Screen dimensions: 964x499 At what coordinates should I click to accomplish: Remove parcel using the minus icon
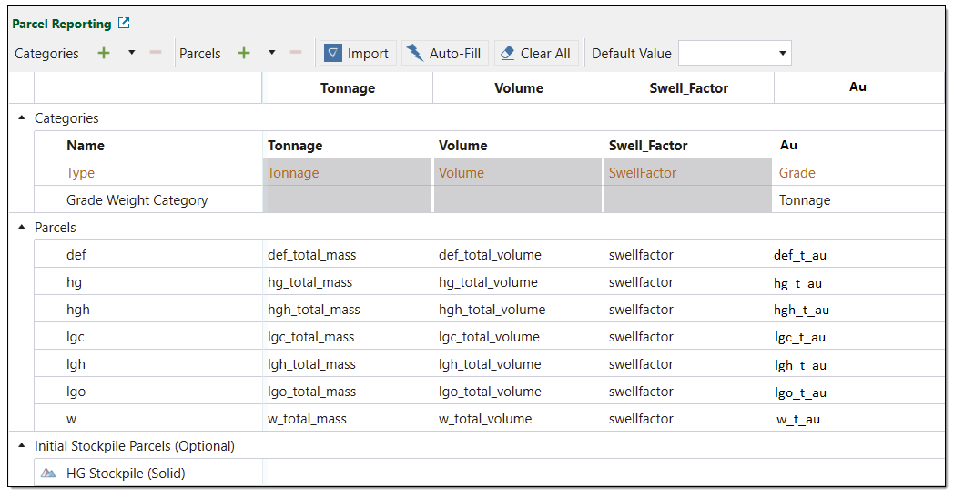pyautogui.click(x=295, y=54)
